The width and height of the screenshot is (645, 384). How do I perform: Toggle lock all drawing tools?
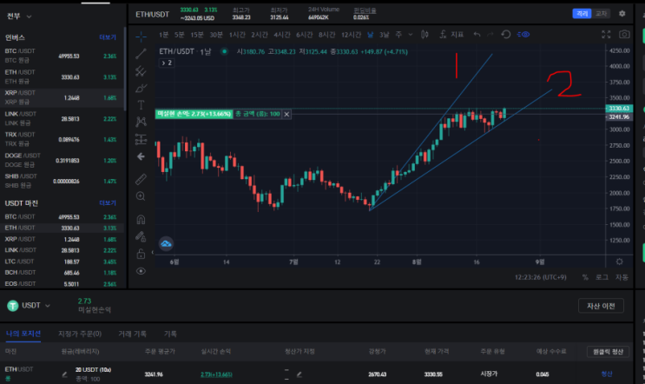(x=141, y=254)
